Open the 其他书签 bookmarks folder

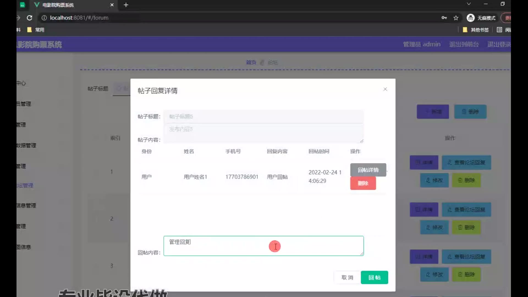[476, 30]
